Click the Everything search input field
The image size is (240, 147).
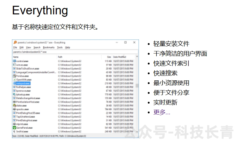(x=75, y=52)
